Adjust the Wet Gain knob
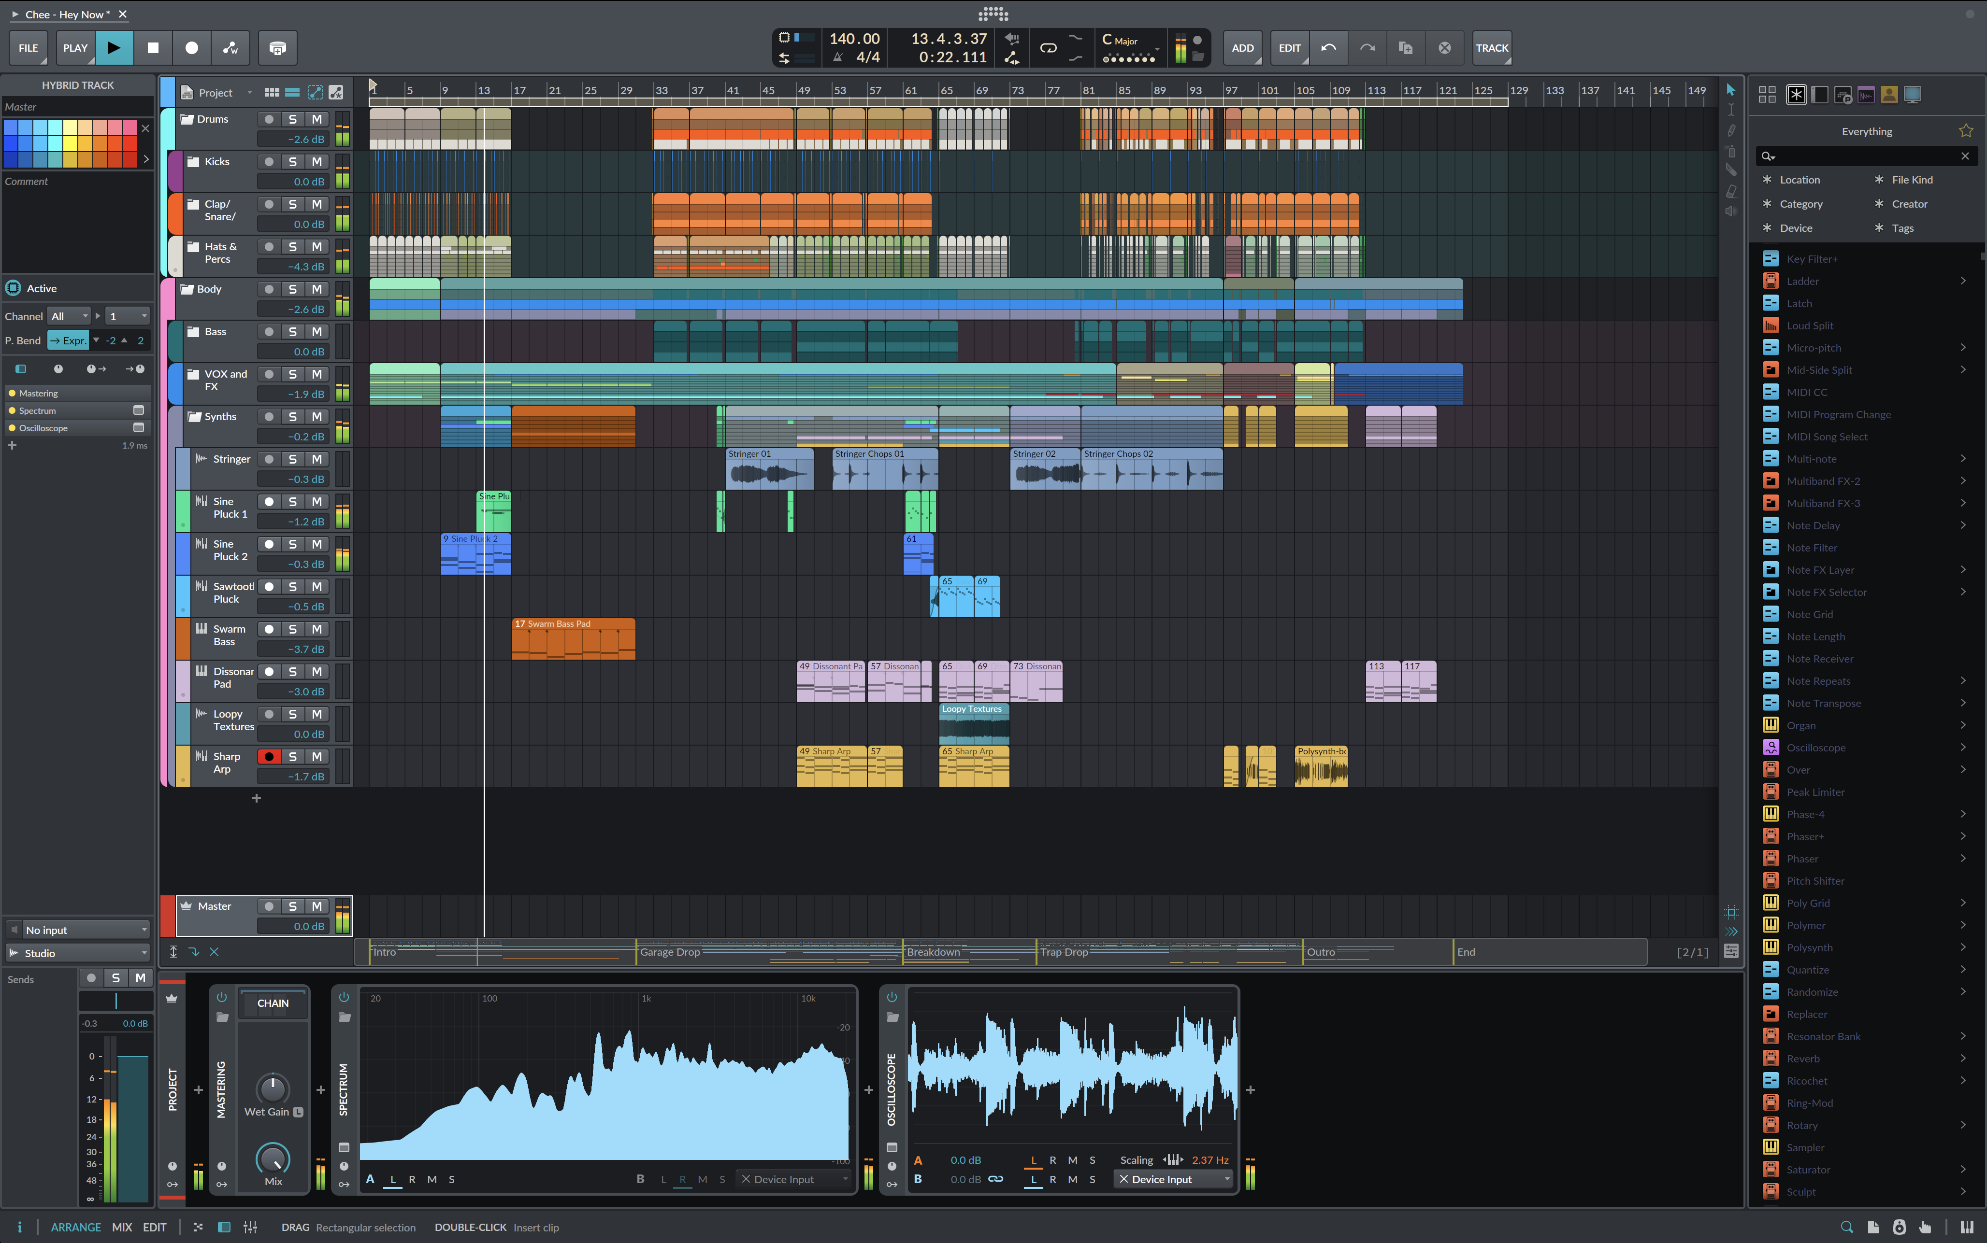Viewport: 1987px width, 1243px height. [272, 1088]
